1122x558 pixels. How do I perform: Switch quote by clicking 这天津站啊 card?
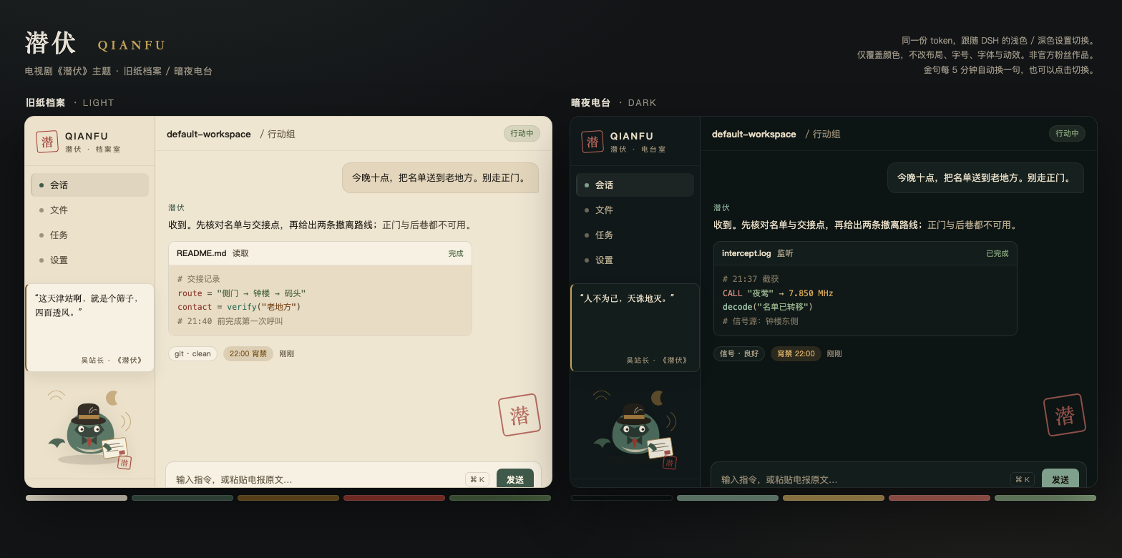[x=89, y=328]
